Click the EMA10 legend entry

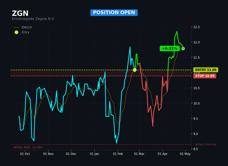point(22,27)
